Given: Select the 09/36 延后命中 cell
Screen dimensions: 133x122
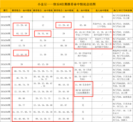Looking at the screenshot, I should click(83, 92).
